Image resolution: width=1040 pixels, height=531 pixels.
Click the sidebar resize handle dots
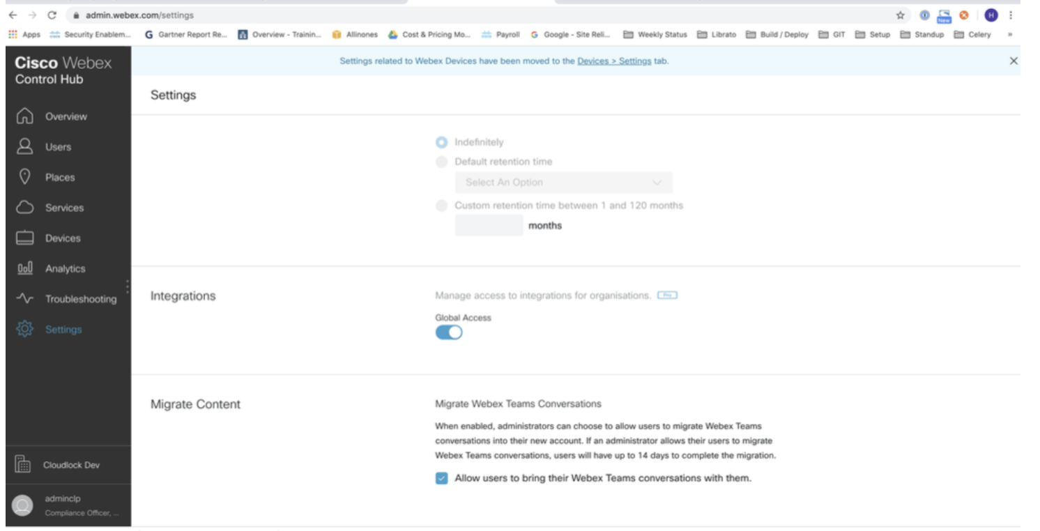127,286
